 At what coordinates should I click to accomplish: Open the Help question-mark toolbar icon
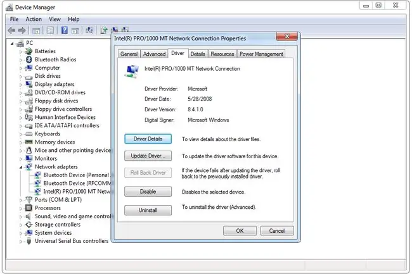click(65, 30)
